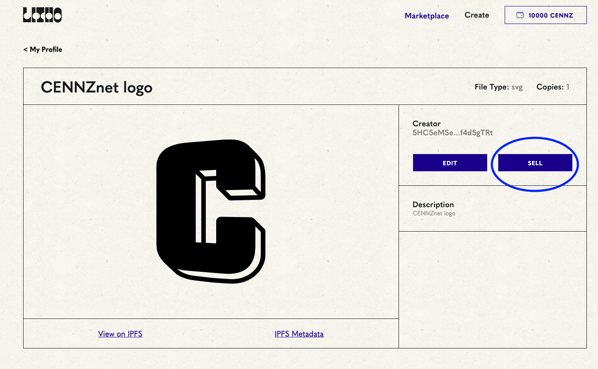
Task: Click the Copies: 1 label
Action: click(x=553, y=87)
